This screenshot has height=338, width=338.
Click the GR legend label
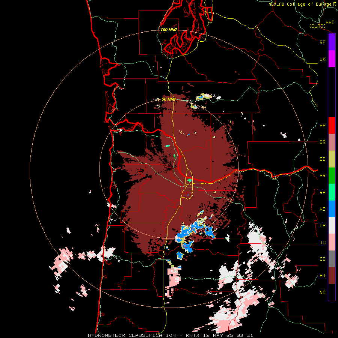coord(322,142)
